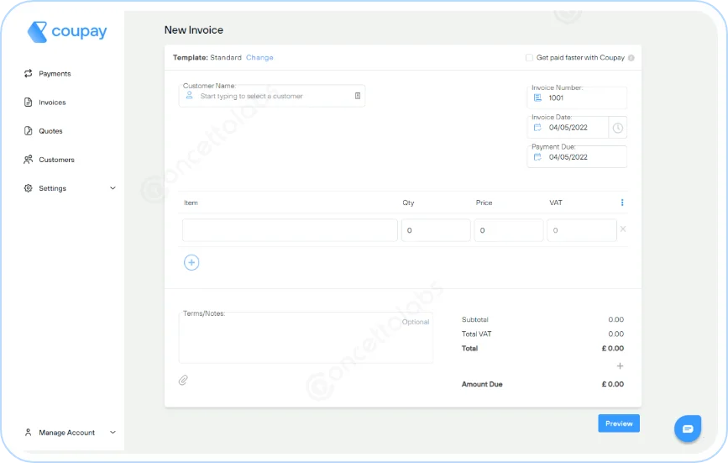Click the Payment Due calendar icon

click(x=537, y=157)
